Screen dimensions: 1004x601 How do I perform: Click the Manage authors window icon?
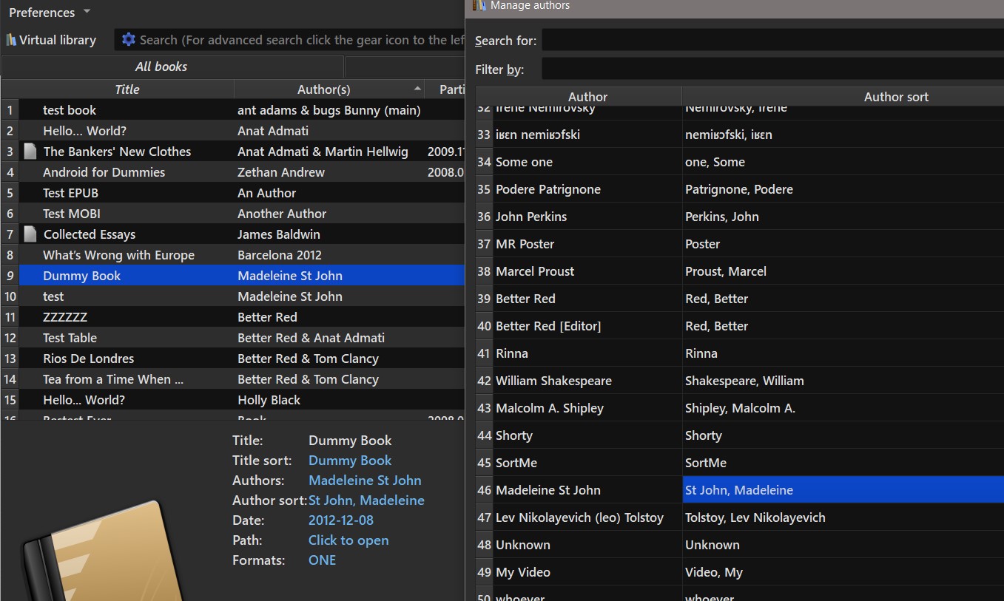pyautogui.click(x=479, y=5)
